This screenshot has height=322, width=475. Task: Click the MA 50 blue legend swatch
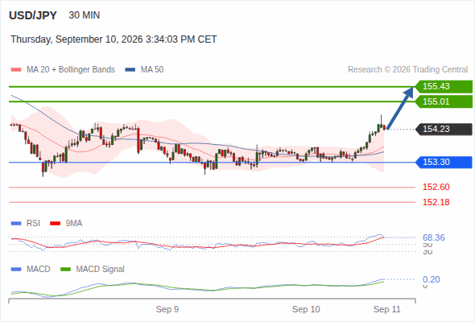pyautogui.click(x=130, y=70)
